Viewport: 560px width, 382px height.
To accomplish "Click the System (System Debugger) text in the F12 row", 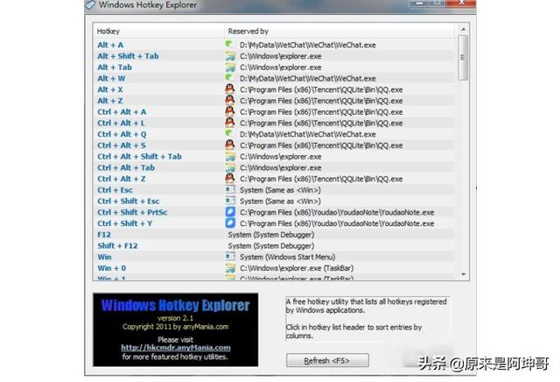I will tap(271, 234).
